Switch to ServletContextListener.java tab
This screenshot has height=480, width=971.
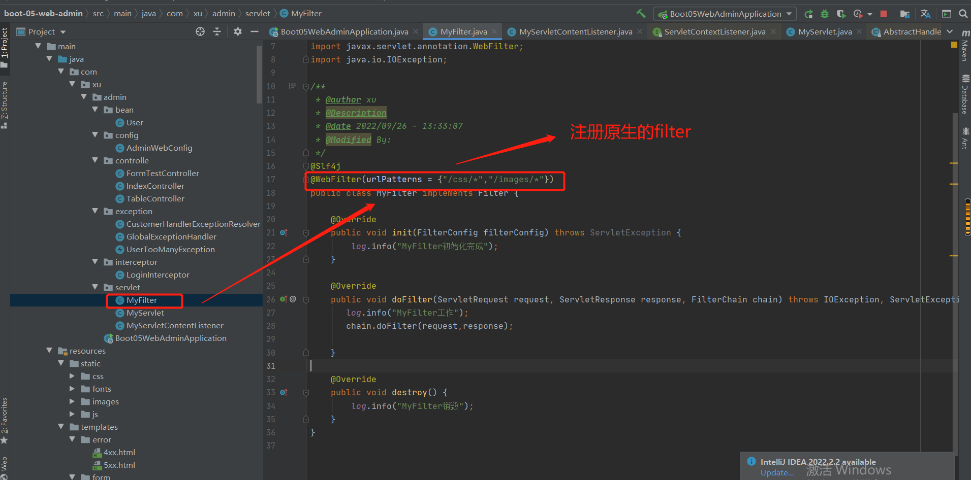coord(714,31)
